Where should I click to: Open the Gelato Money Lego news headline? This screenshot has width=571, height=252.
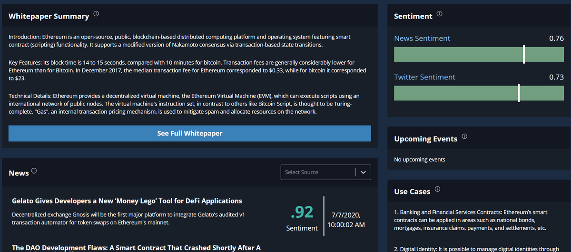(127, 201)
